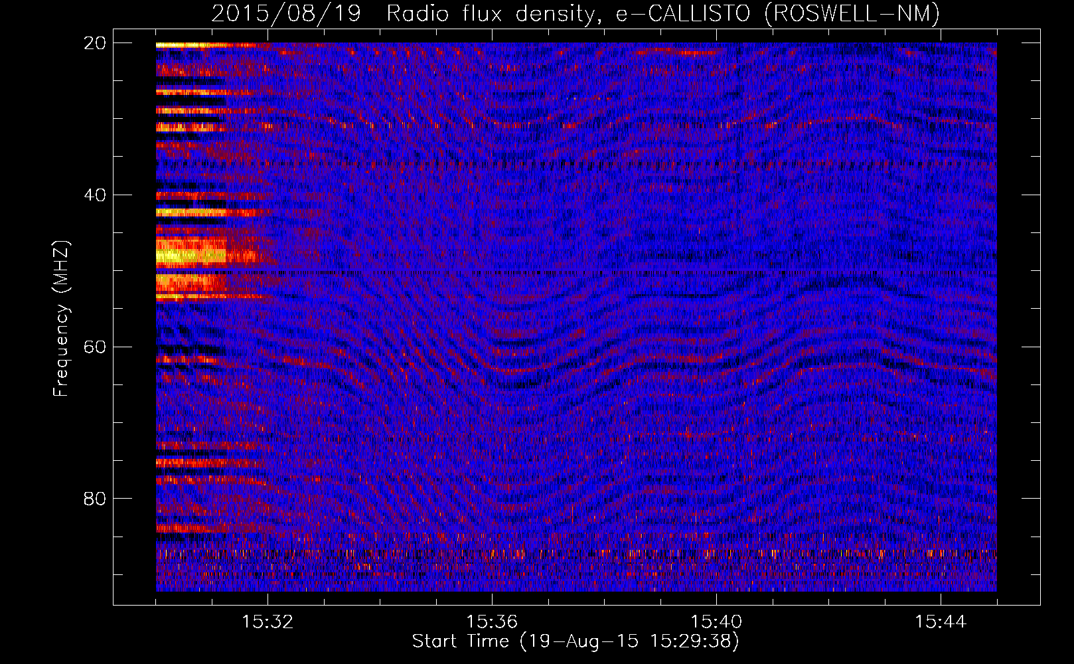Click the 80 MHz frequency tick label

95,498
